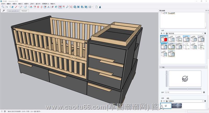Open 3D Warehouse icon
Screen dimensions: 209x113
pyautogui.click(x=75, y=7)
